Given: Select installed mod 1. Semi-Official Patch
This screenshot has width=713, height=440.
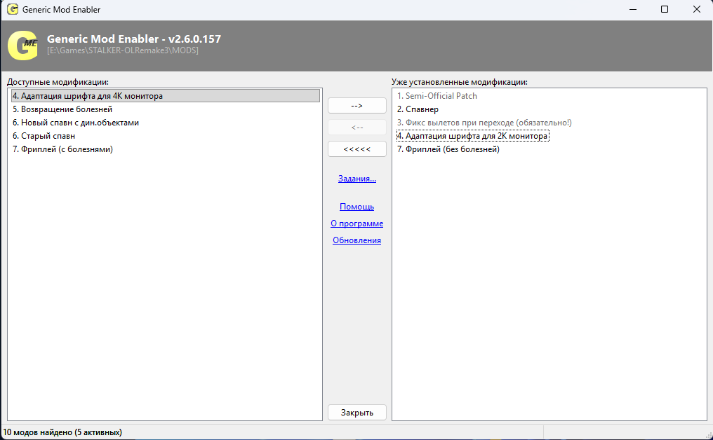Looking at the screenshot, I should [x=437, y=96].
